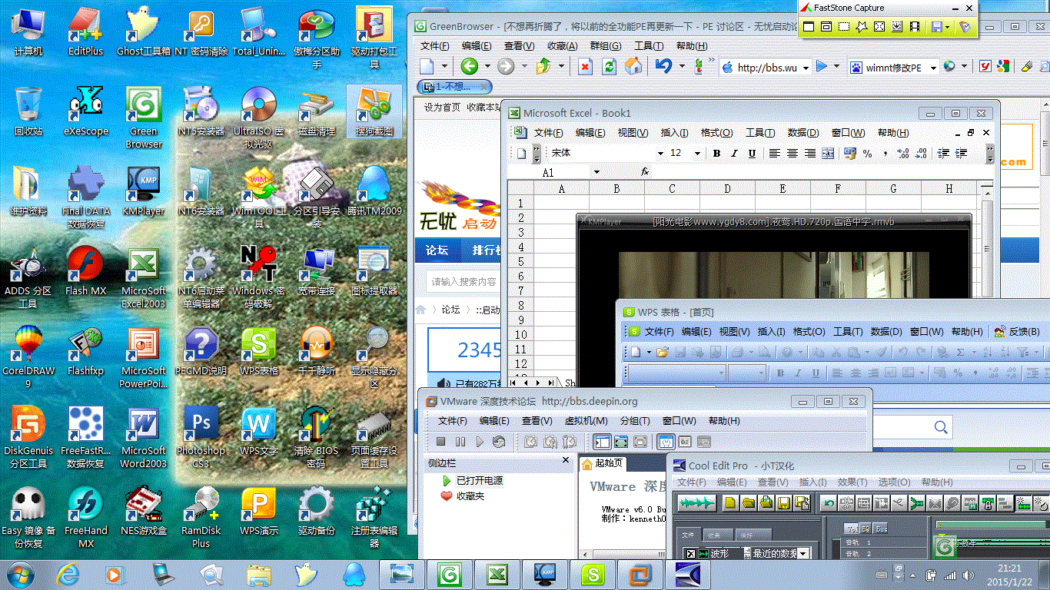Click the Back arrow in GreenBrowser toolbar
Screen dimensions: 1050x590
469,67
